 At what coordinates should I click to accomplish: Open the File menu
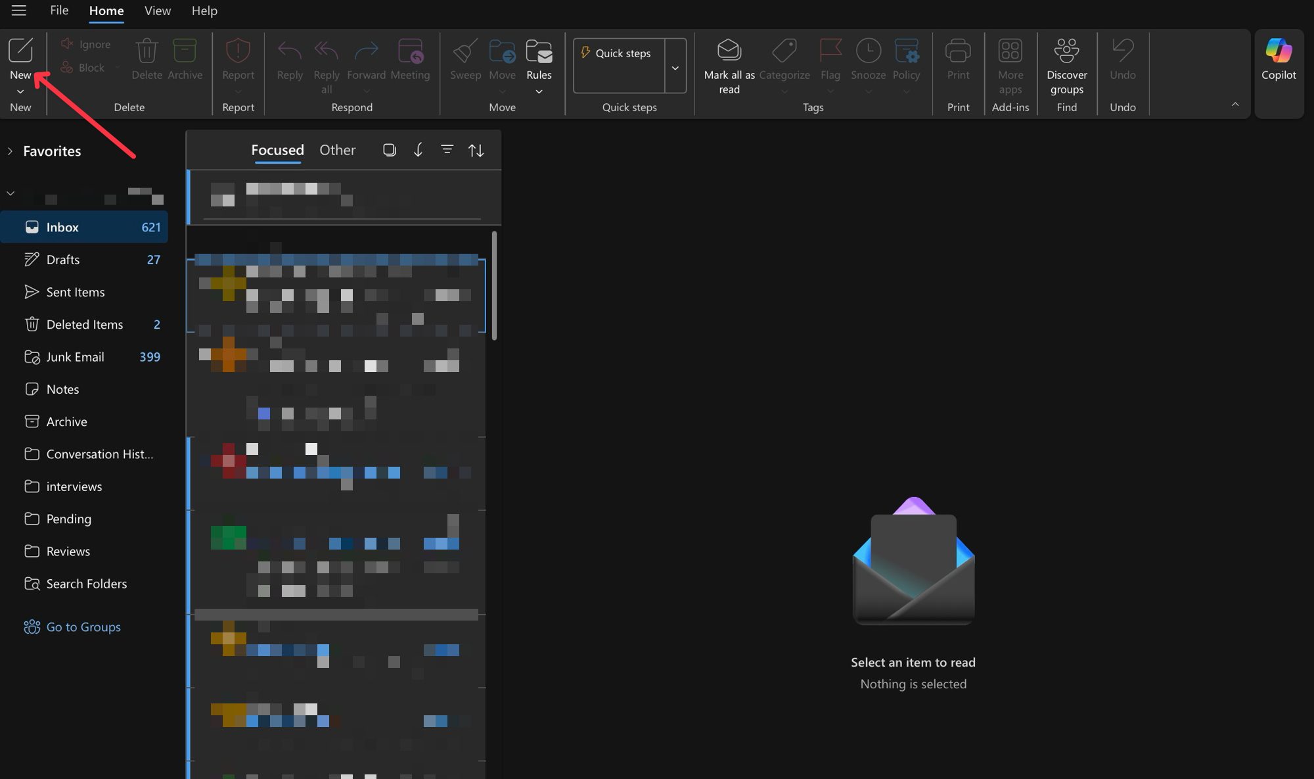pyautogui.click(x=59, y=11)
